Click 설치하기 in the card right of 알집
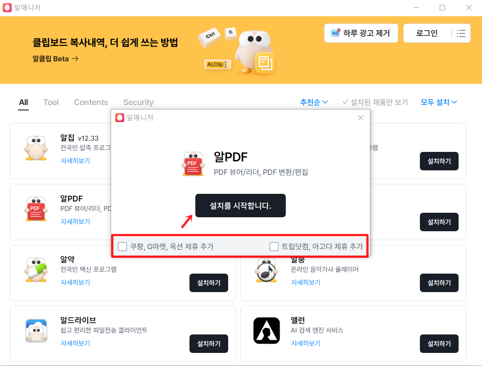Image resolution: width=482 pixels, height=366 pixels. [x=439, y=161]
